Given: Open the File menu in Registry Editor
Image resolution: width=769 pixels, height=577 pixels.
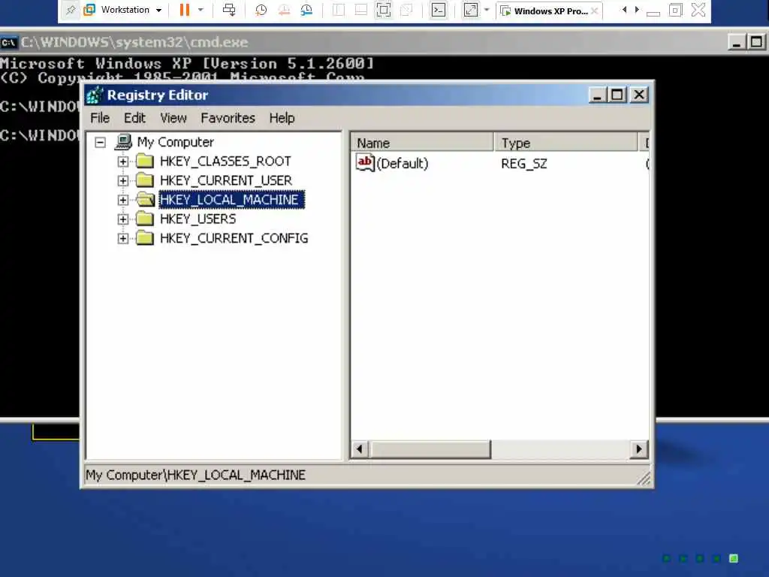Looking at the screenshot, I should click(x=100, y=118).
